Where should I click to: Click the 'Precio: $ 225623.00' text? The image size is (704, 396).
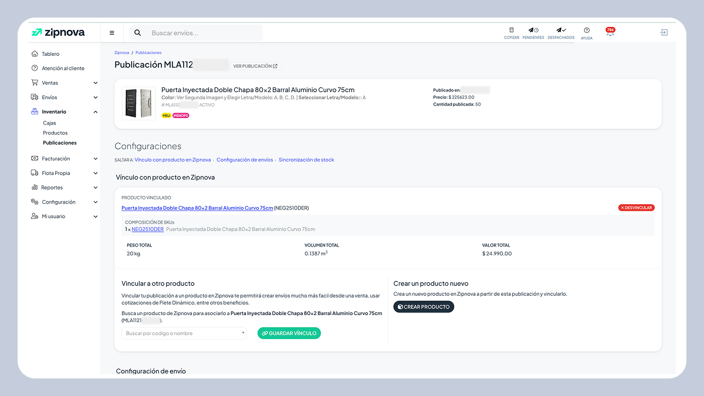[x=453, y=97]
